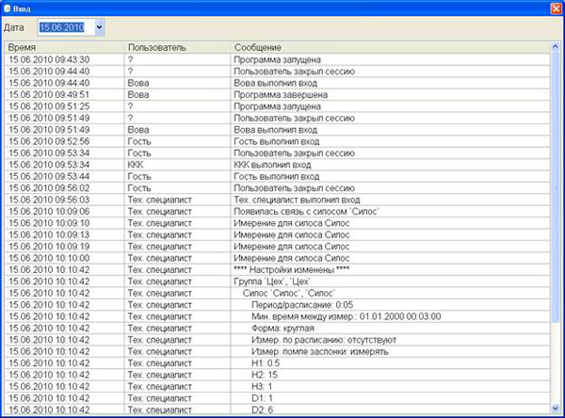Image resolution: width=565 pixels, height=418 pixels.
Task: Open the Дата dropdown arrow
Action: pyautogui.click(x=99, y=27)
